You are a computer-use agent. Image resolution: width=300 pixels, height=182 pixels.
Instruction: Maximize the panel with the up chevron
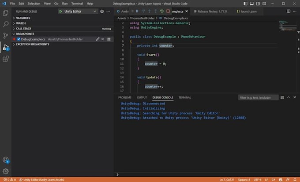point(289,97)
